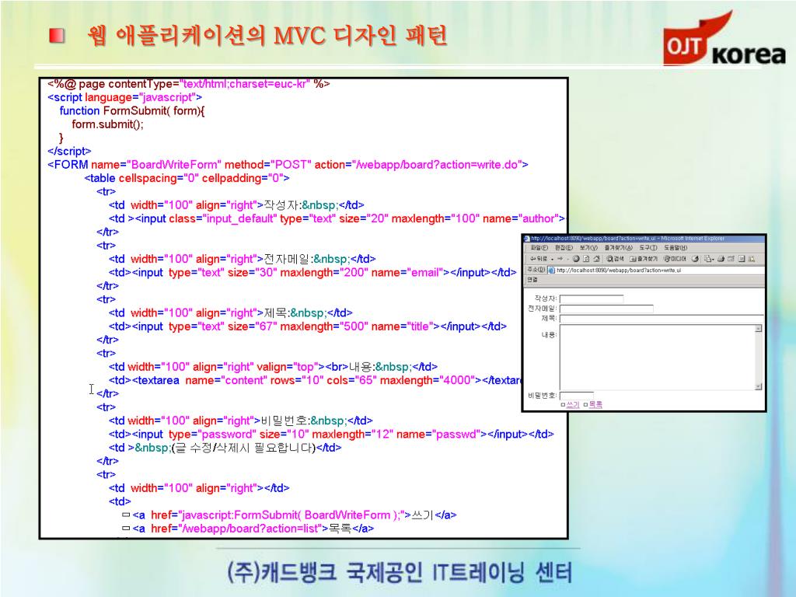Viewport: 796px width, 597px height.
Task: Open the 편집(E) menu
Action: (564, 248)
